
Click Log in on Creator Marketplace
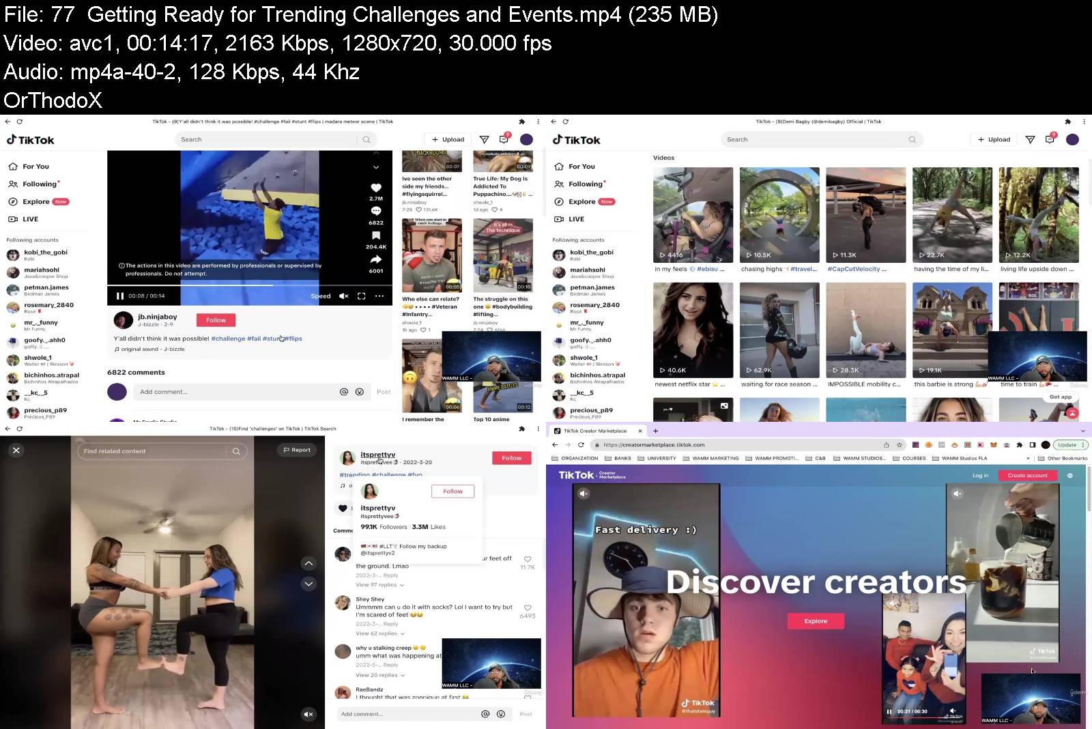pos(980,475)
